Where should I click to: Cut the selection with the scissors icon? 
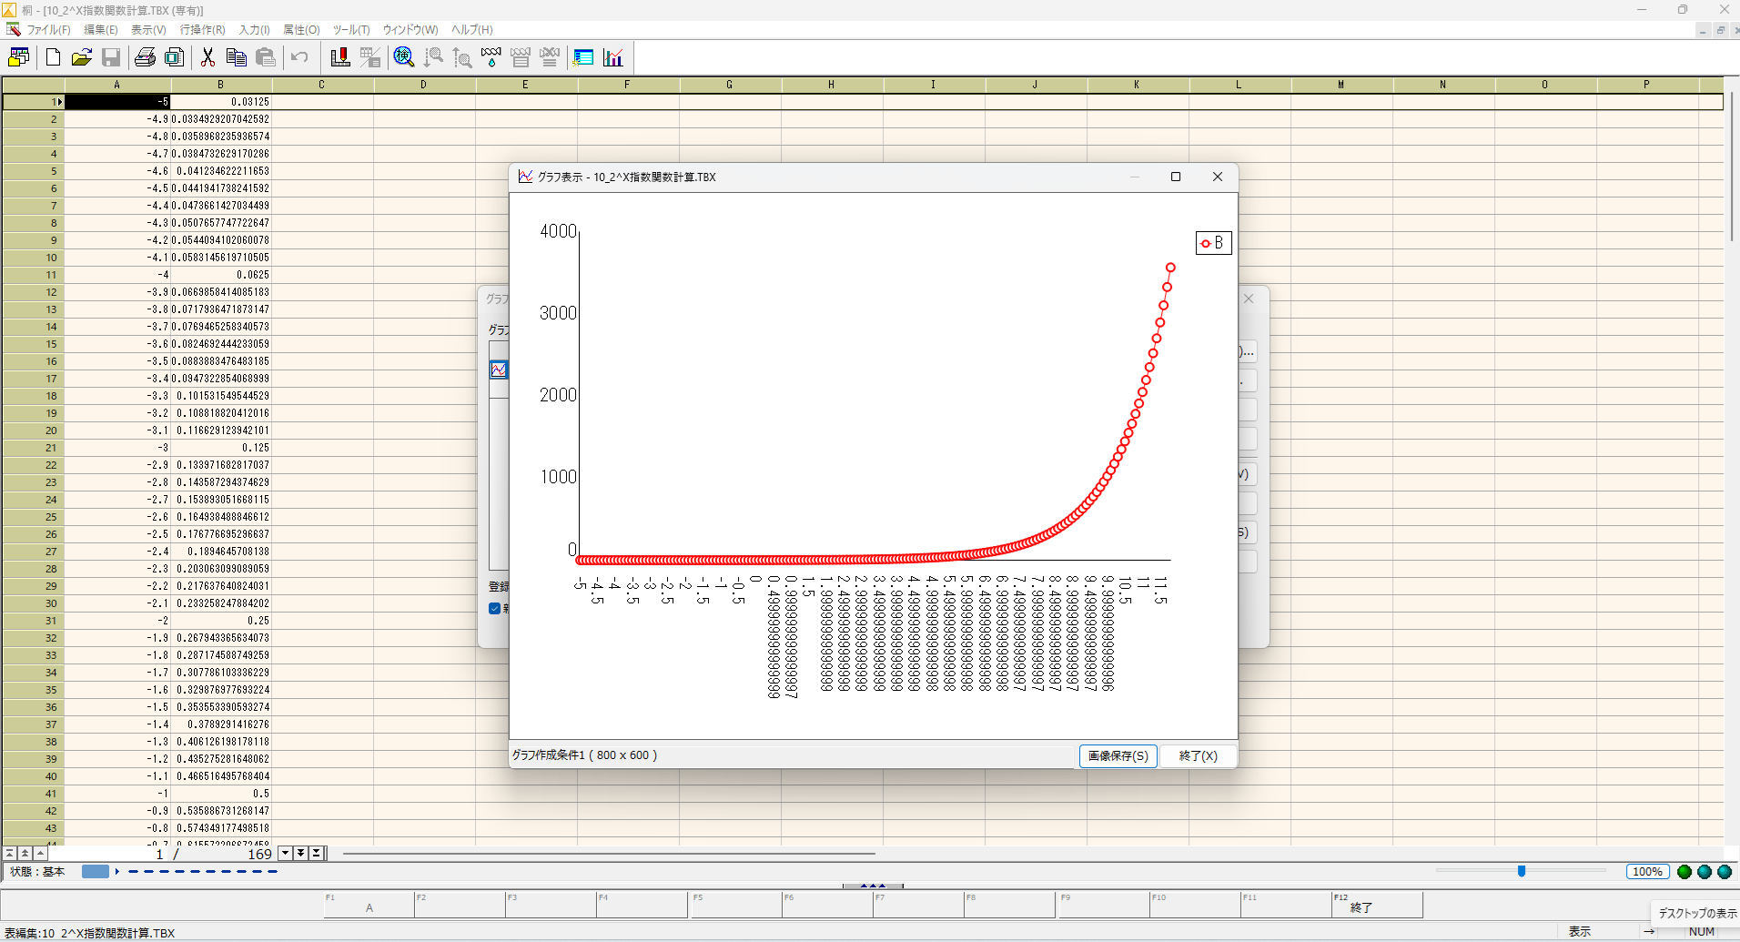(207, 57)
